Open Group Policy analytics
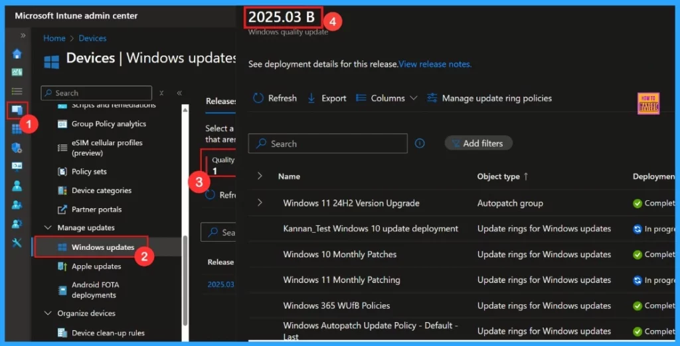680x346 pixels. (109, 124)
